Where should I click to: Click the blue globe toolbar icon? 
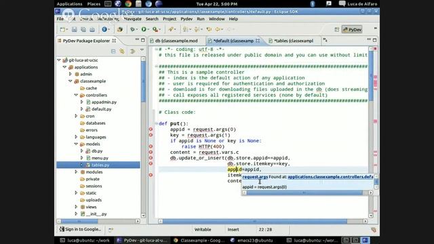click(104, 29)
